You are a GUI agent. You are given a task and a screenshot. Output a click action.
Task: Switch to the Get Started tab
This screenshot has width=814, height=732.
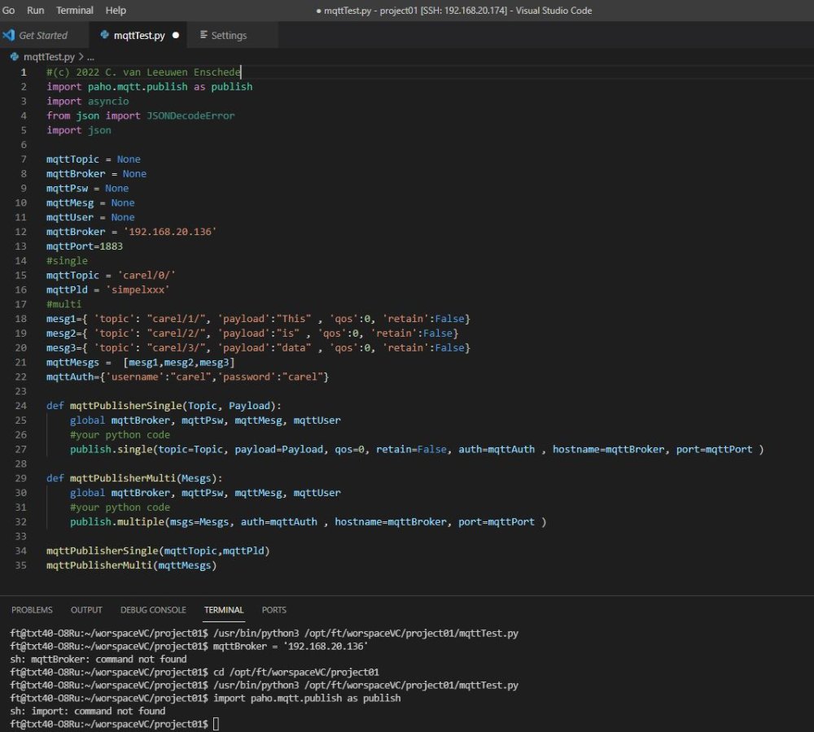coord(43,35)
